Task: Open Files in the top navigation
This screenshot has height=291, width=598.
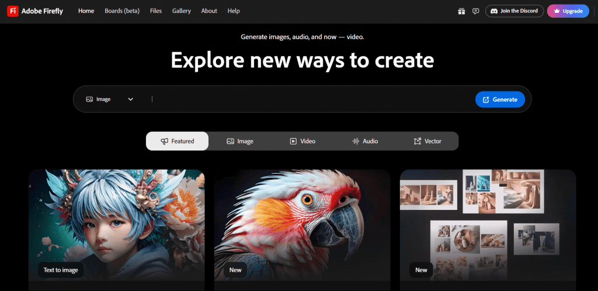Action: point(156,11)
